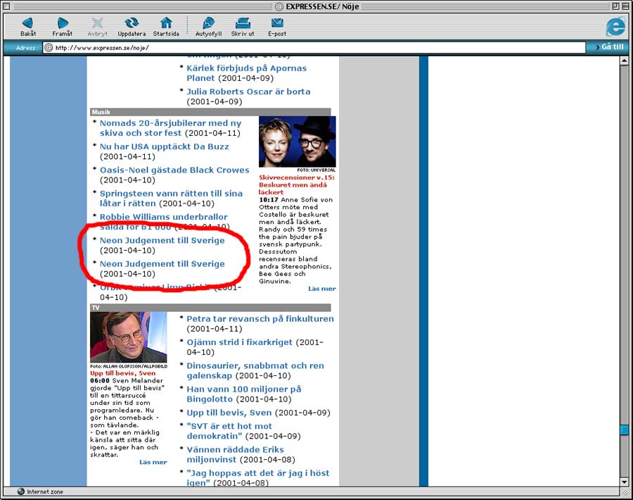
Task: Click the 06:00 timestamp in Sven Melander blurb
Action: pyautogui.click(x=100, y=381)
